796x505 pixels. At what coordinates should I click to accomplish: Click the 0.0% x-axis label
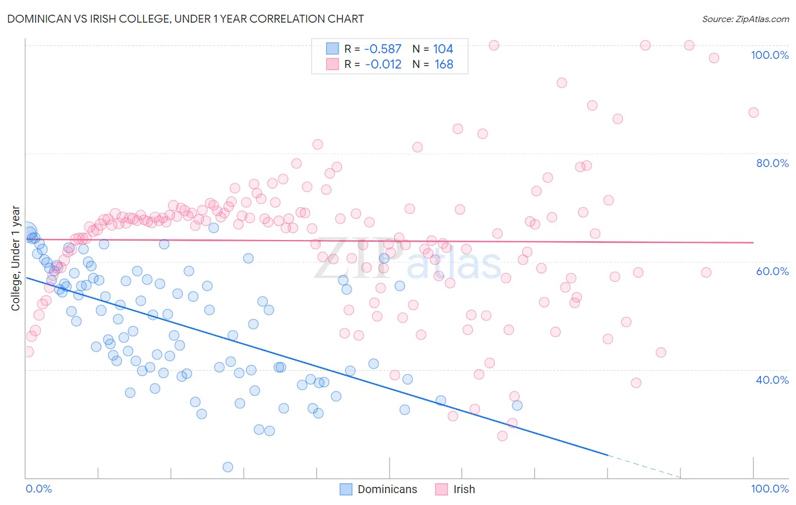point(38,489)
